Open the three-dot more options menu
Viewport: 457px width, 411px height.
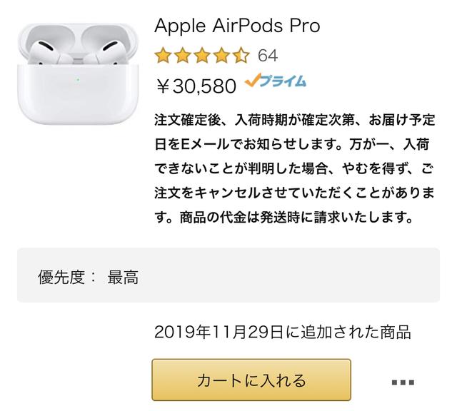tap(403, 382)
